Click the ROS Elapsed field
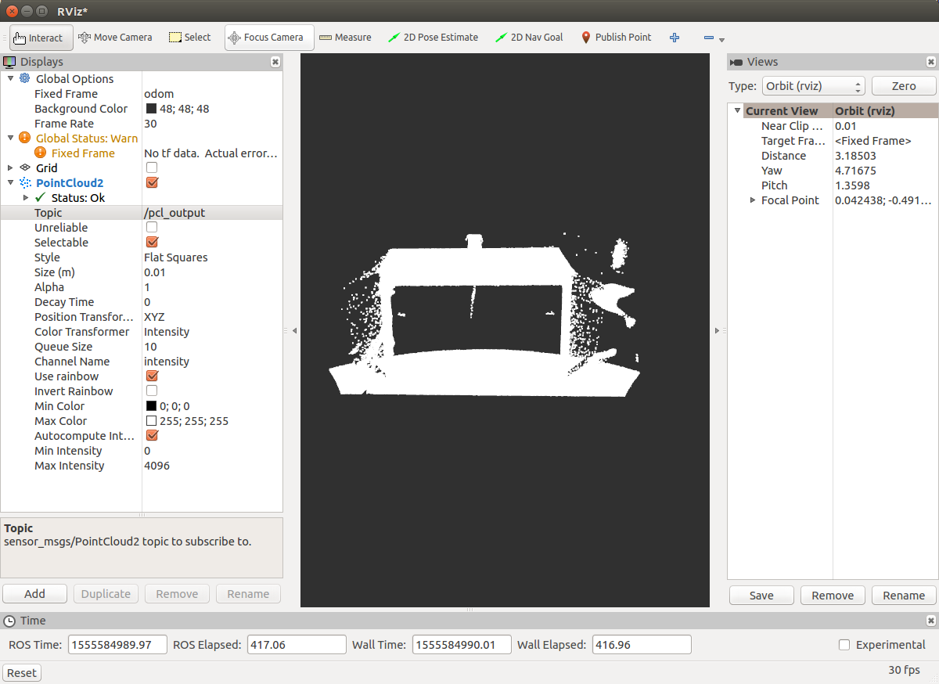 (297, 645)
